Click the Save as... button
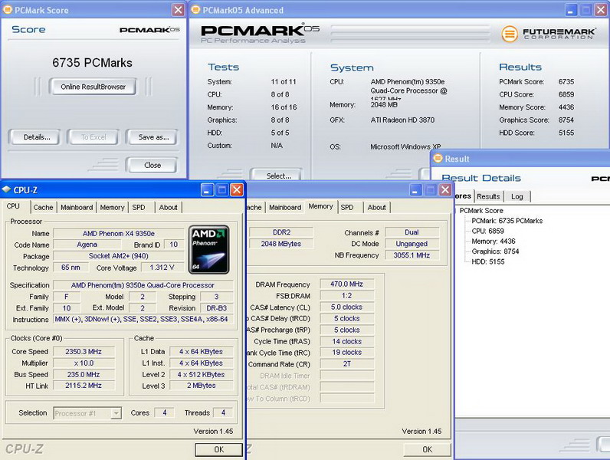This screenshot has height=460, width=610. (x=153, y=137)
